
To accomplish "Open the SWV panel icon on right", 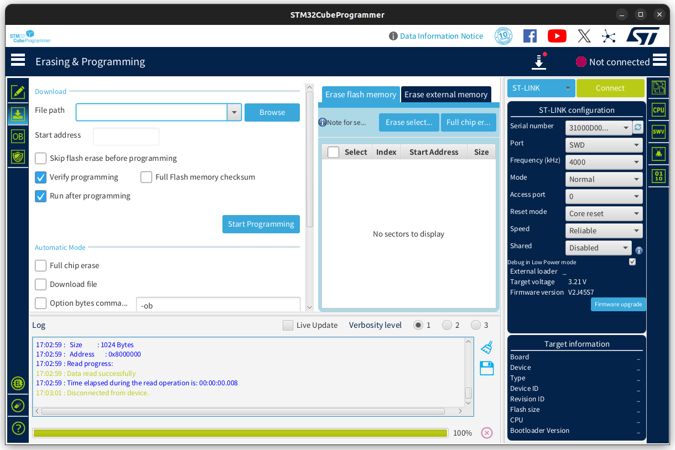I will 658,132.
